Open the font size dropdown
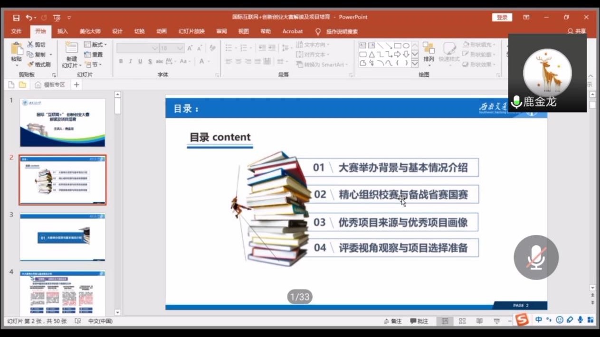 [180, 48]
